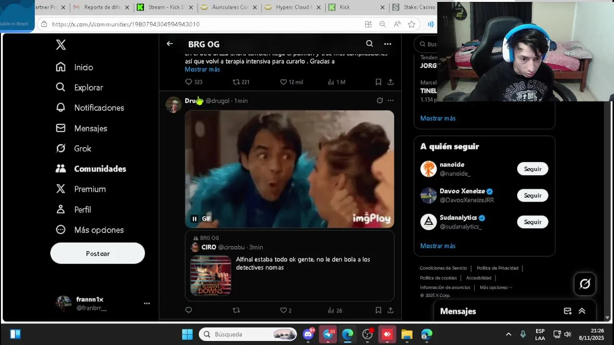614x345 pixels.
Task: Repost the post with 221 reposts
Action: pyautogui.click(x=236, y=82)
